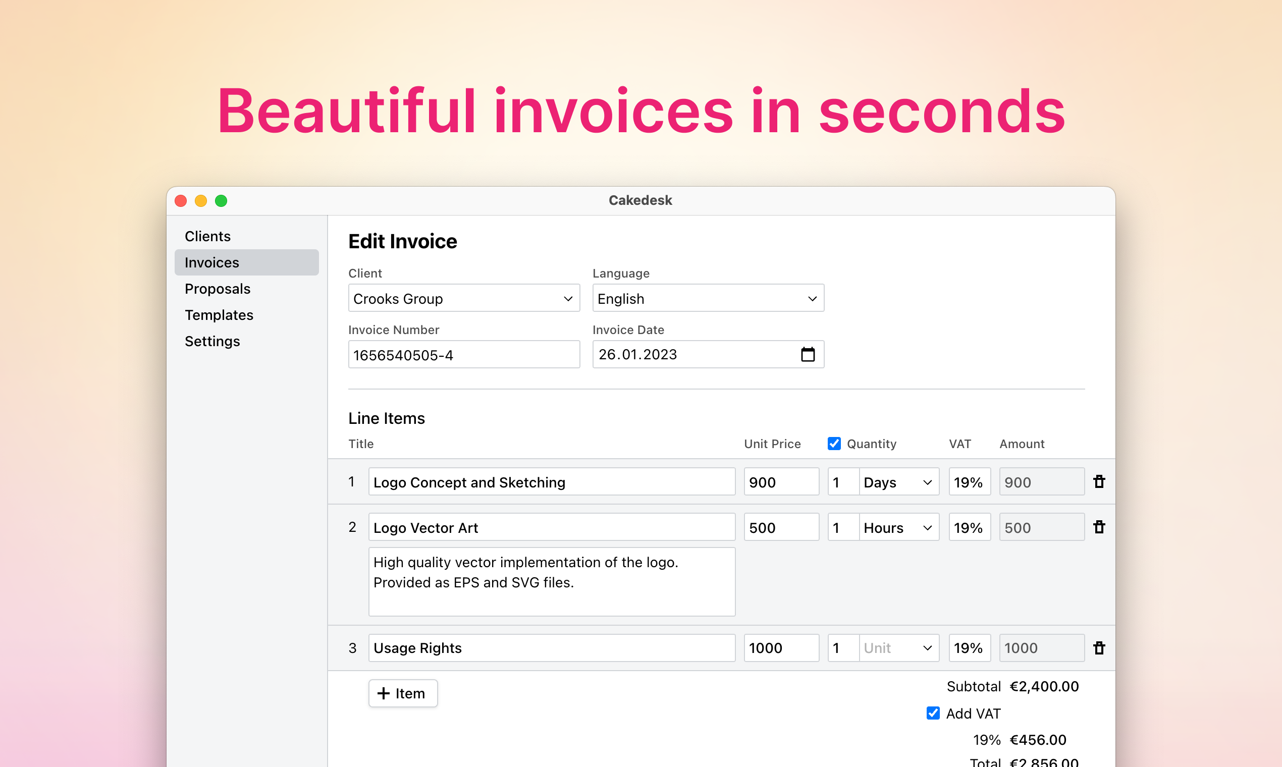Click the Subtotal label

pyautogui.click(x=974, y=686)
